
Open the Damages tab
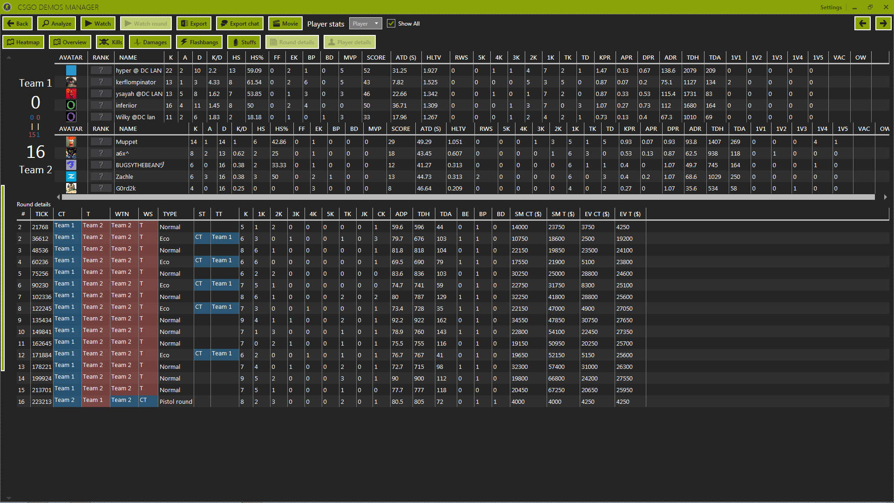(x=150, y=42)
